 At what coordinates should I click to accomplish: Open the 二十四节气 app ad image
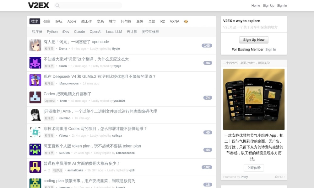(254, 99)
